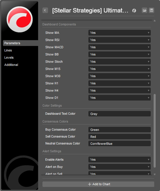Open the Show MA dropdown
This screenshot has width=160, height=191.
coord(119,33)
